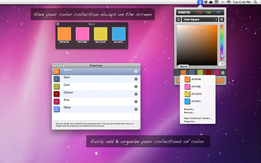
Task: Close the floating Warm collection panel
Action: [58, 24]
